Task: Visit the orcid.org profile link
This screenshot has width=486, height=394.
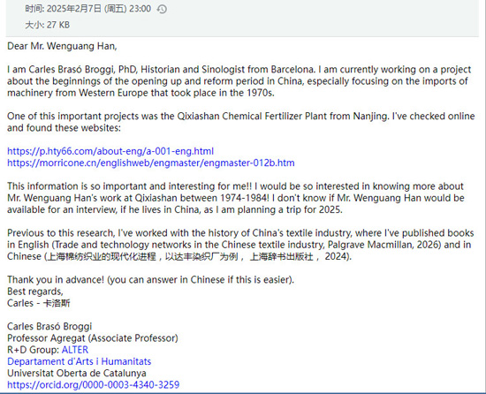Action: [x=94, y=384]
